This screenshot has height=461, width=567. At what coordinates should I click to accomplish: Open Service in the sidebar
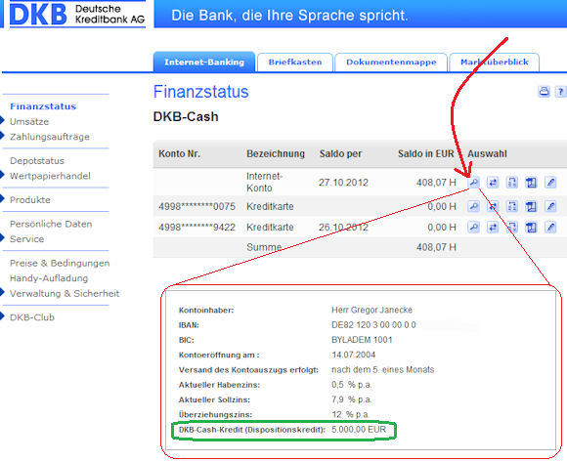[26, 239]
